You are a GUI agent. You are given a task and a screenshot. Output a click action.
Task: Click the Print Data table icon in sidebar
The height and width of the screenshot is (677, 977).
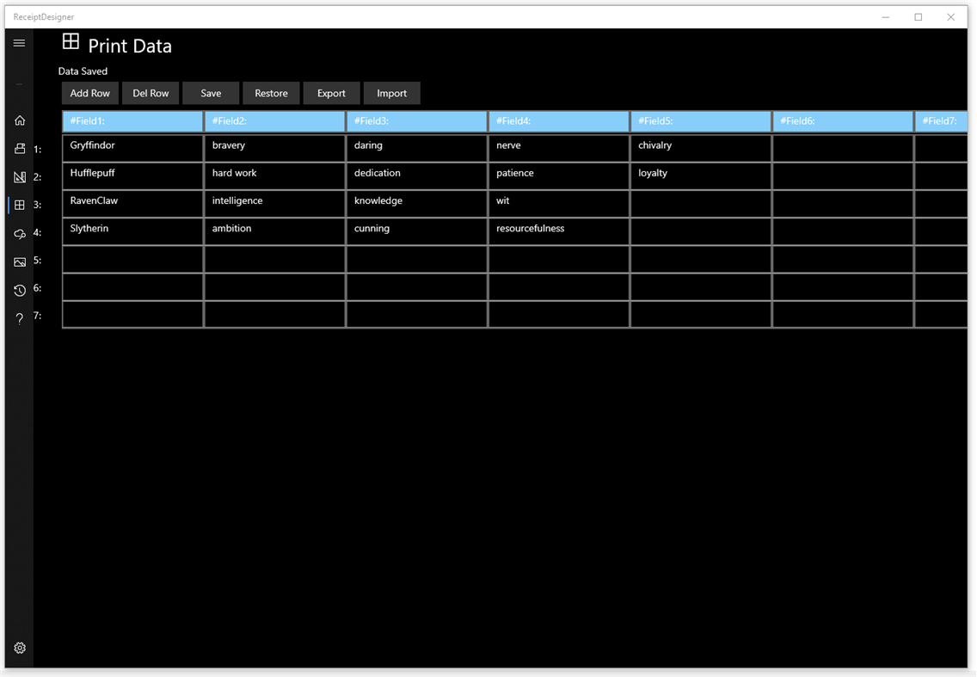pyautogui.click(x=19, y=205)
